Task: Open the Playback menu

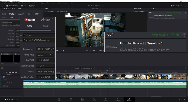Action: point(43,3)
